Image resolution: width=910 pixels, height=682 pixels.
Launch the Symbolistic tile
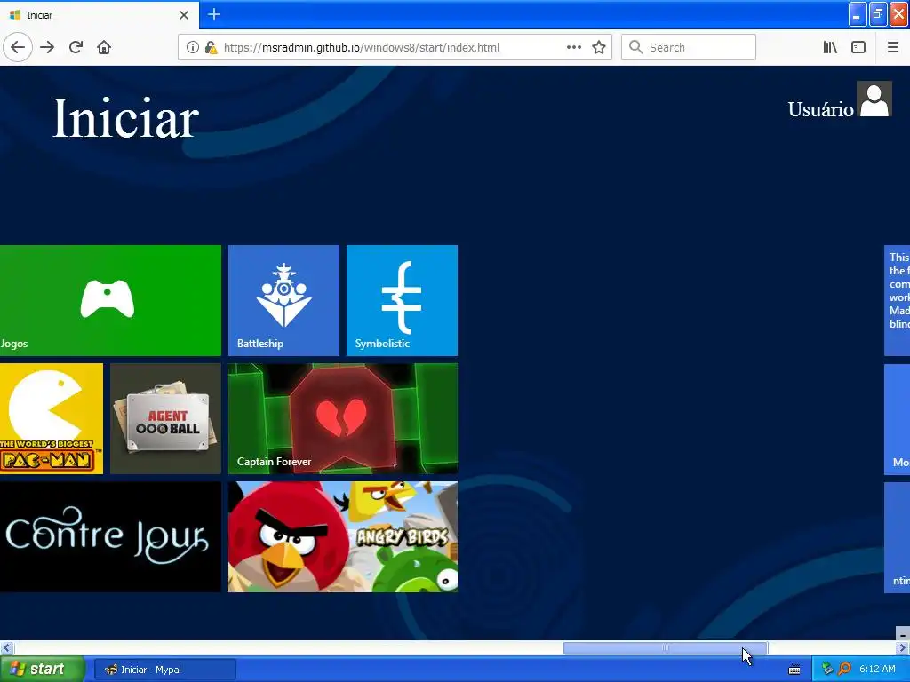[x=403, y=300]
